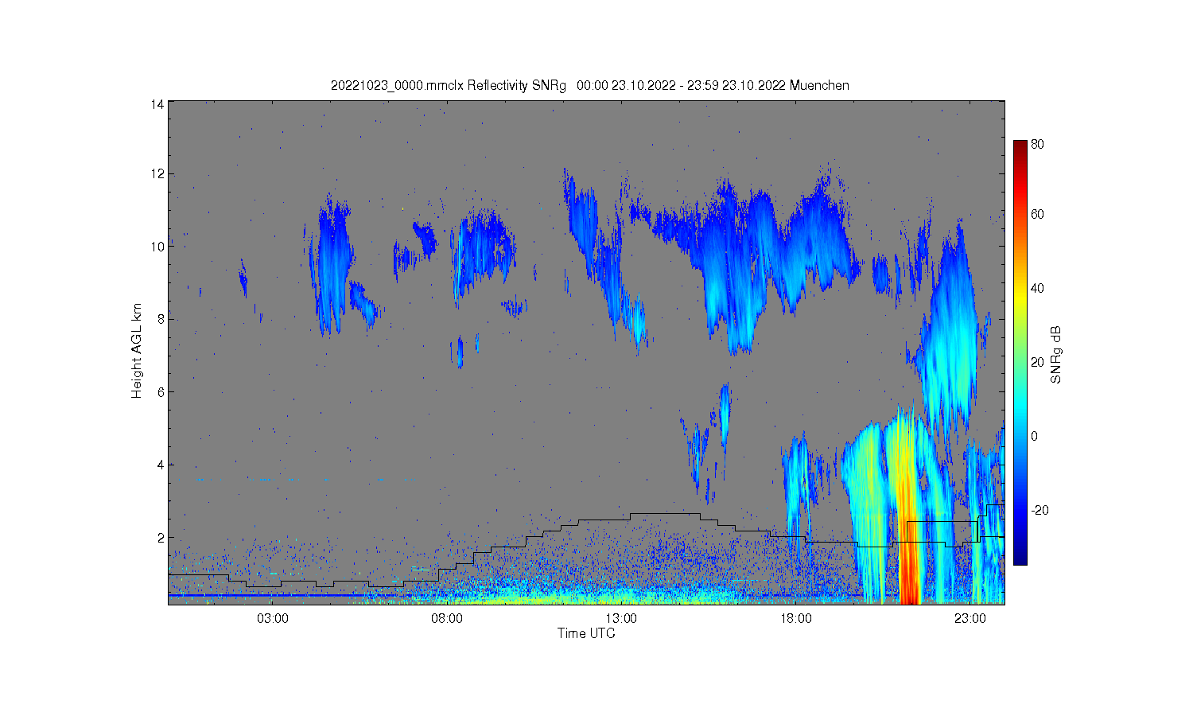Click the dark red top of the colorbar
Screen dimensions: 1193x716
[x=1020, y=146]
